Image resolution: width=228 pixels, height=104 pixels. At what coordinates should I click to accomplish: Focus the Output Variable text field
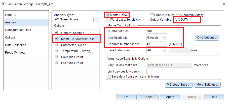click(x=186, y=20)
